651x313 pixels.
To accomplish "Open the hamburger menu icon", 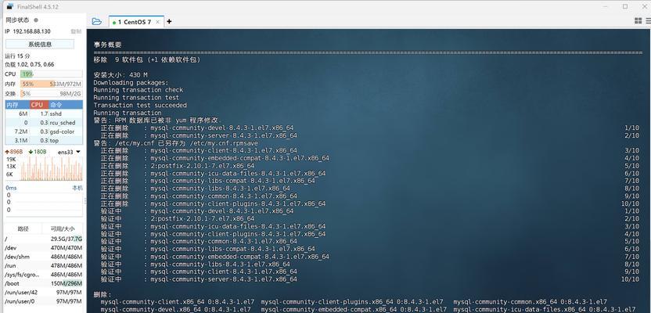I will 648,21.
